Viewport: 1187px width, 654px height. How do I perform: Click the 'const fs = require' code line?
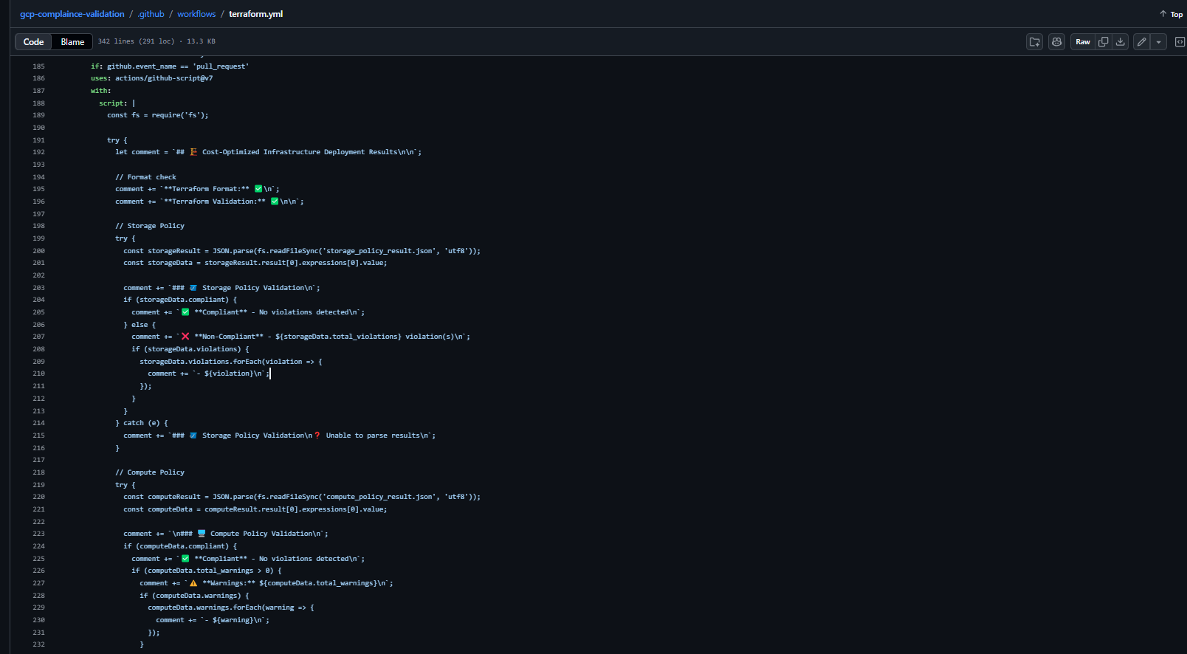tap(158, 115)
